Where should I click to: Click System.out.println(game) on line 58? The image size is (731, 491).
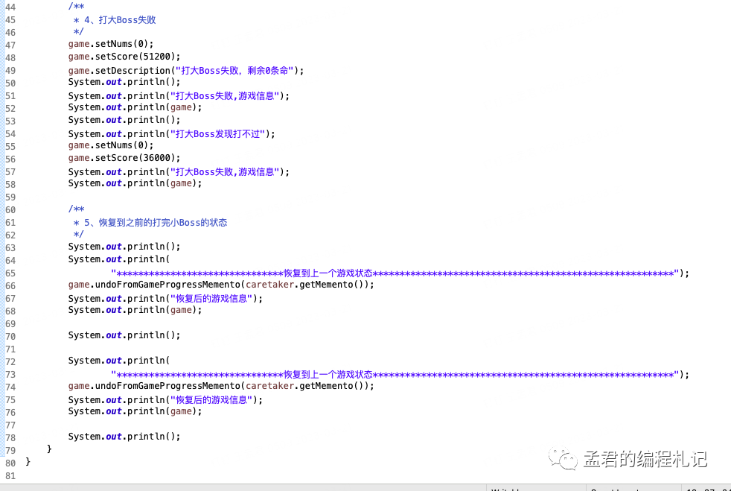pos(135,183)
